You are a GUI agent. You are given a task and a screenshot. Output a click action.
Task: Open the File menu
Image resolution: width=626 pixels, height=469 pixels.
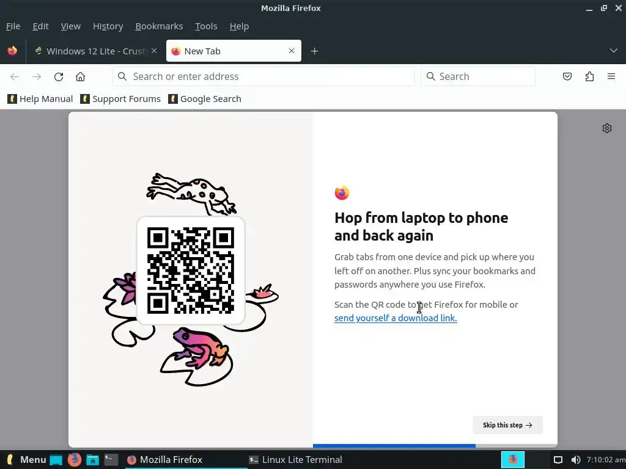click(x=13, y=26)
